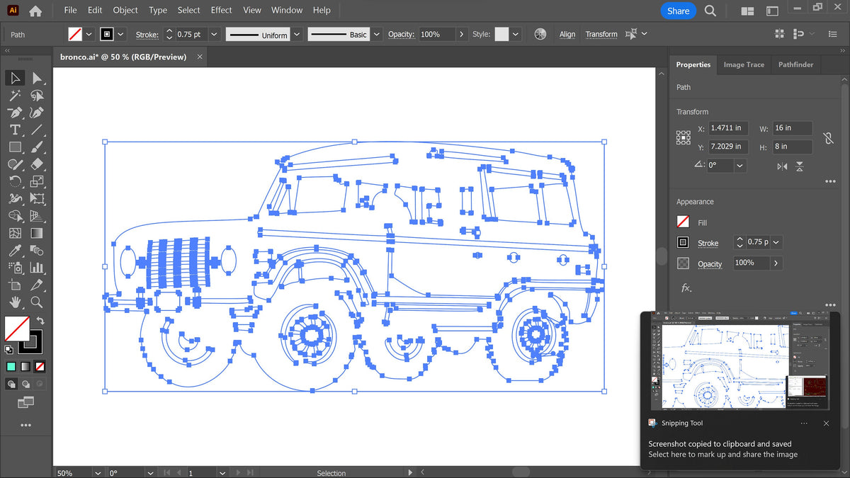Click the Share button
Viewport: 850px width, 478px height.
tap(678, 11)
